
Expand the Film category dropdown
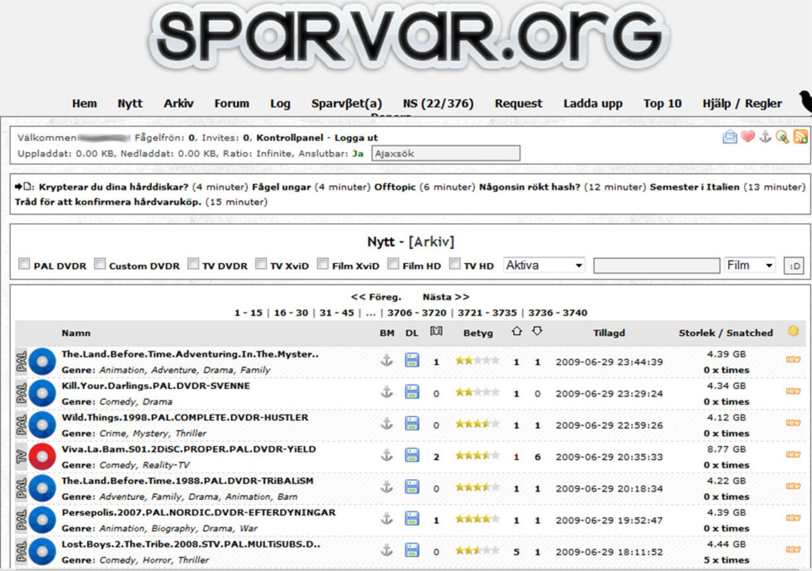(x=750, y=265)
